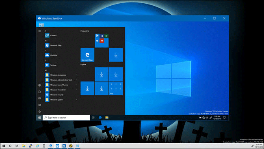The height and width of the screenshot is (149, 264).
Task: Click the sandbox Start button
Action: pos(39,118)
